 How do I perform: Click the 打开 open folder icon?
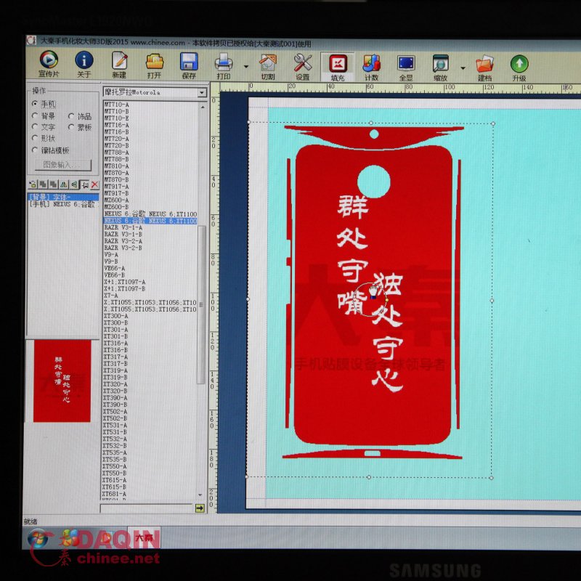[x=154, y=65]
